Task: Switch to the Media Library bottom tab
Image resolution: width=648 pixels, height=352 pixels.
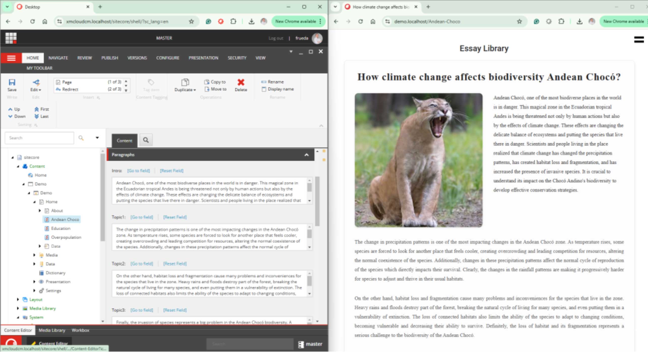Action: tap(52, 330)
